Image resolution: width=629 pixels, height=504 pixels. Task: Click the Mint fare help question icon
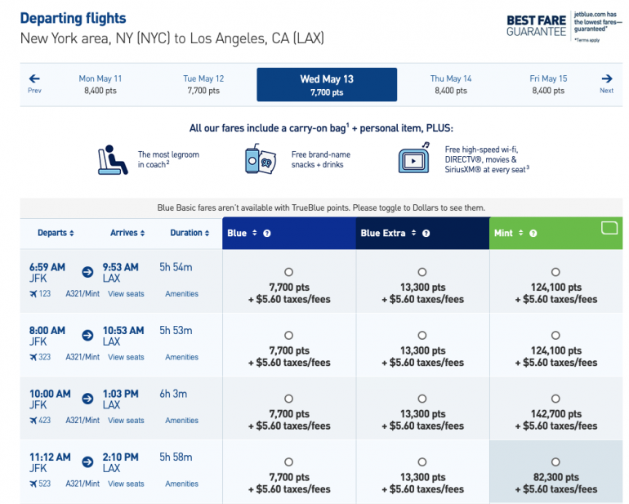pyautogui.click(x=533, y=234)
